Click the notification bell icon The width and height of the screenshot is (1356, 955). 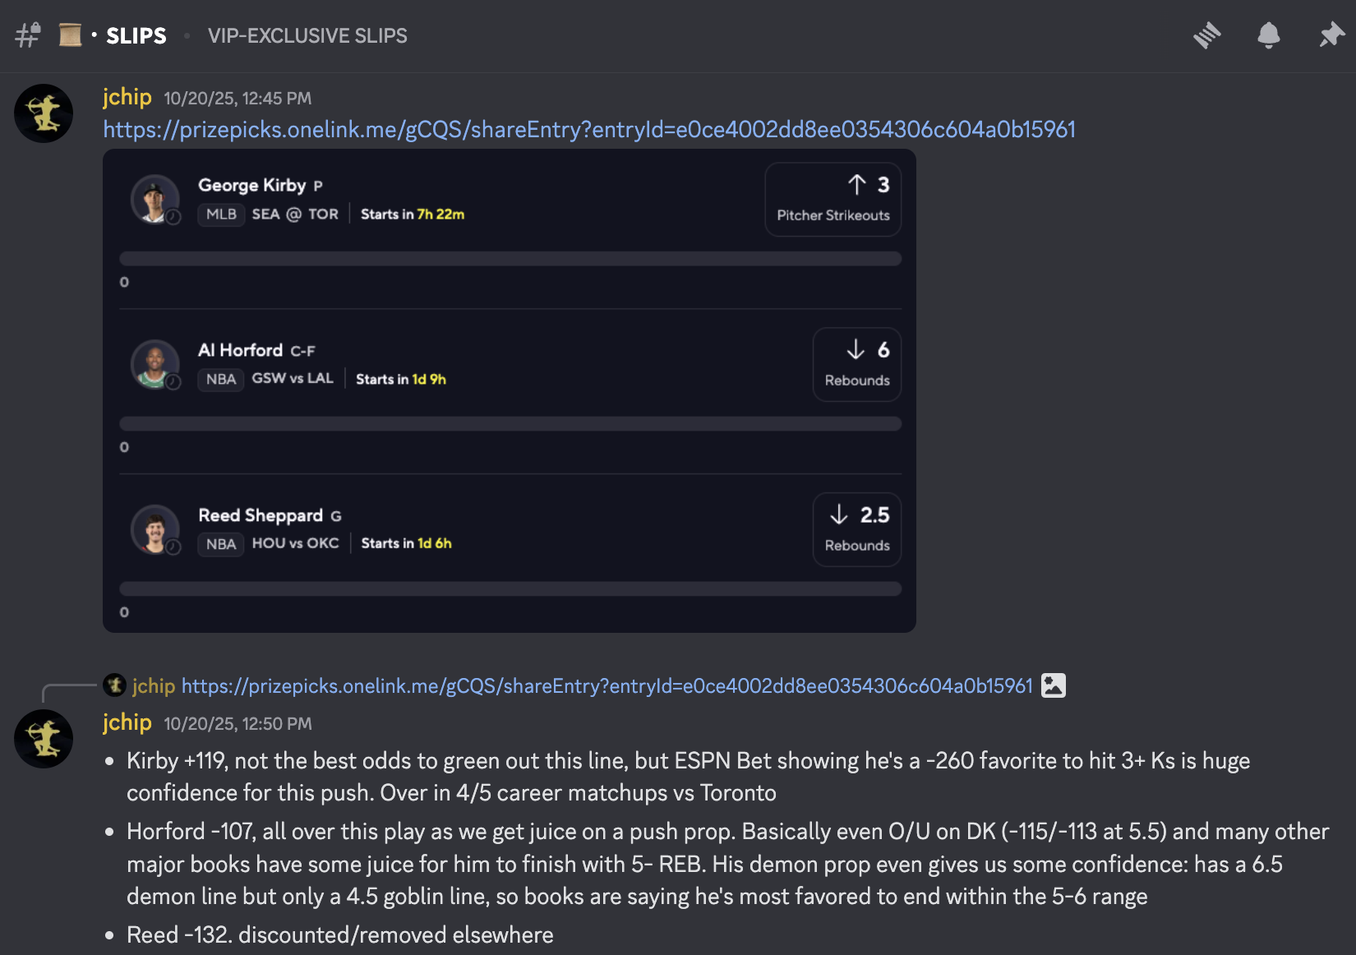tap(1268, 35)
